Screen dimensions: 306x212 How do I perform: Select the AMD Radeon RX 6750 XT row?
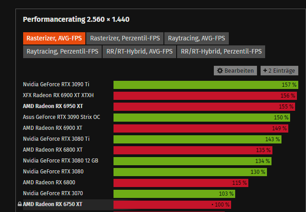[x=127, y=205]
